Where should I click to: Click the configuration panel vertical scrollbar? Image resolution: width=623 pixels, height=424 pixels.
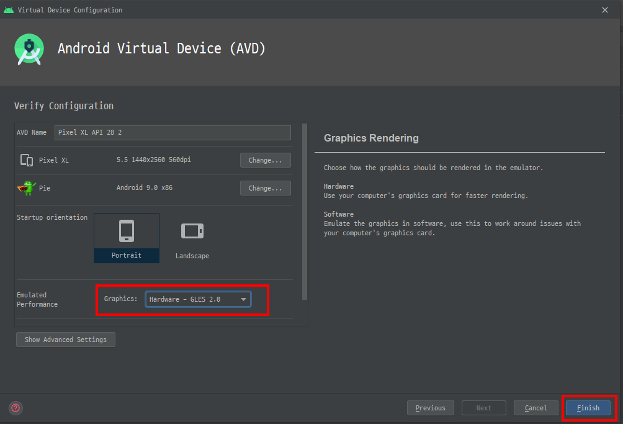305,212
